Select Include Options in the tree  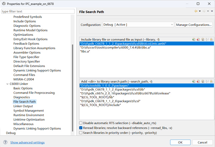point(25,21)
